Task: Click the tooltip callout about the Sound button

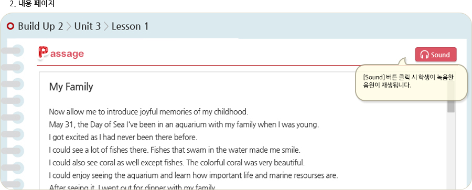Action: pyautogui.click(x=411, y=83)
